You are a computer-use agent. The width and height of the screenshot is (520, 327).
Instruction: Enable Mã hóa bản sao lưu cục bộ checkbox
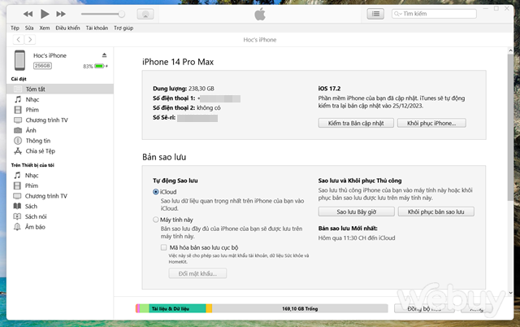(x=164, y=246)
